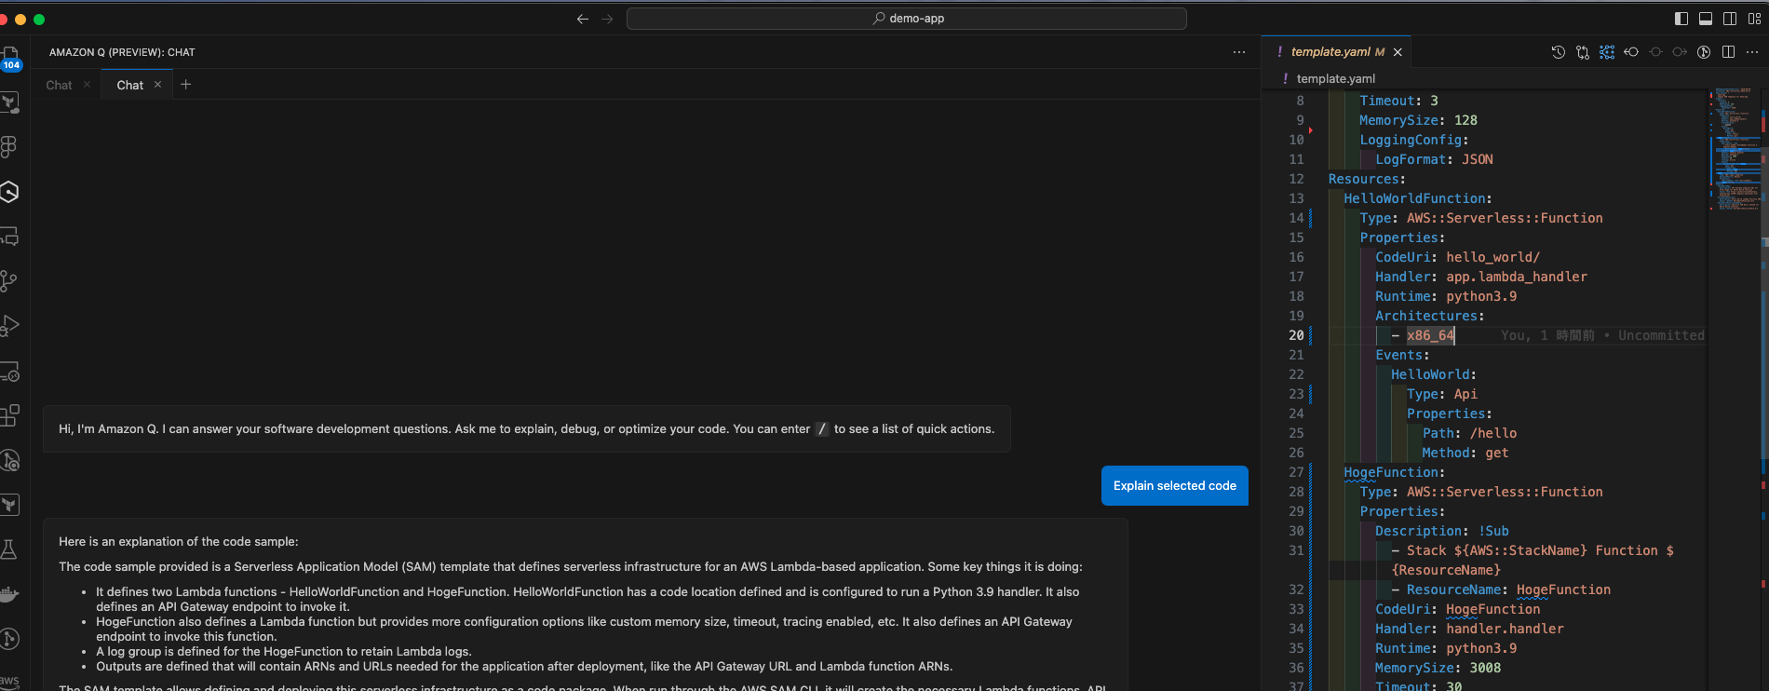Screen dimensions: 1769x691
Task: Close the first inactive Chat tab
Action: pos(88,85)
